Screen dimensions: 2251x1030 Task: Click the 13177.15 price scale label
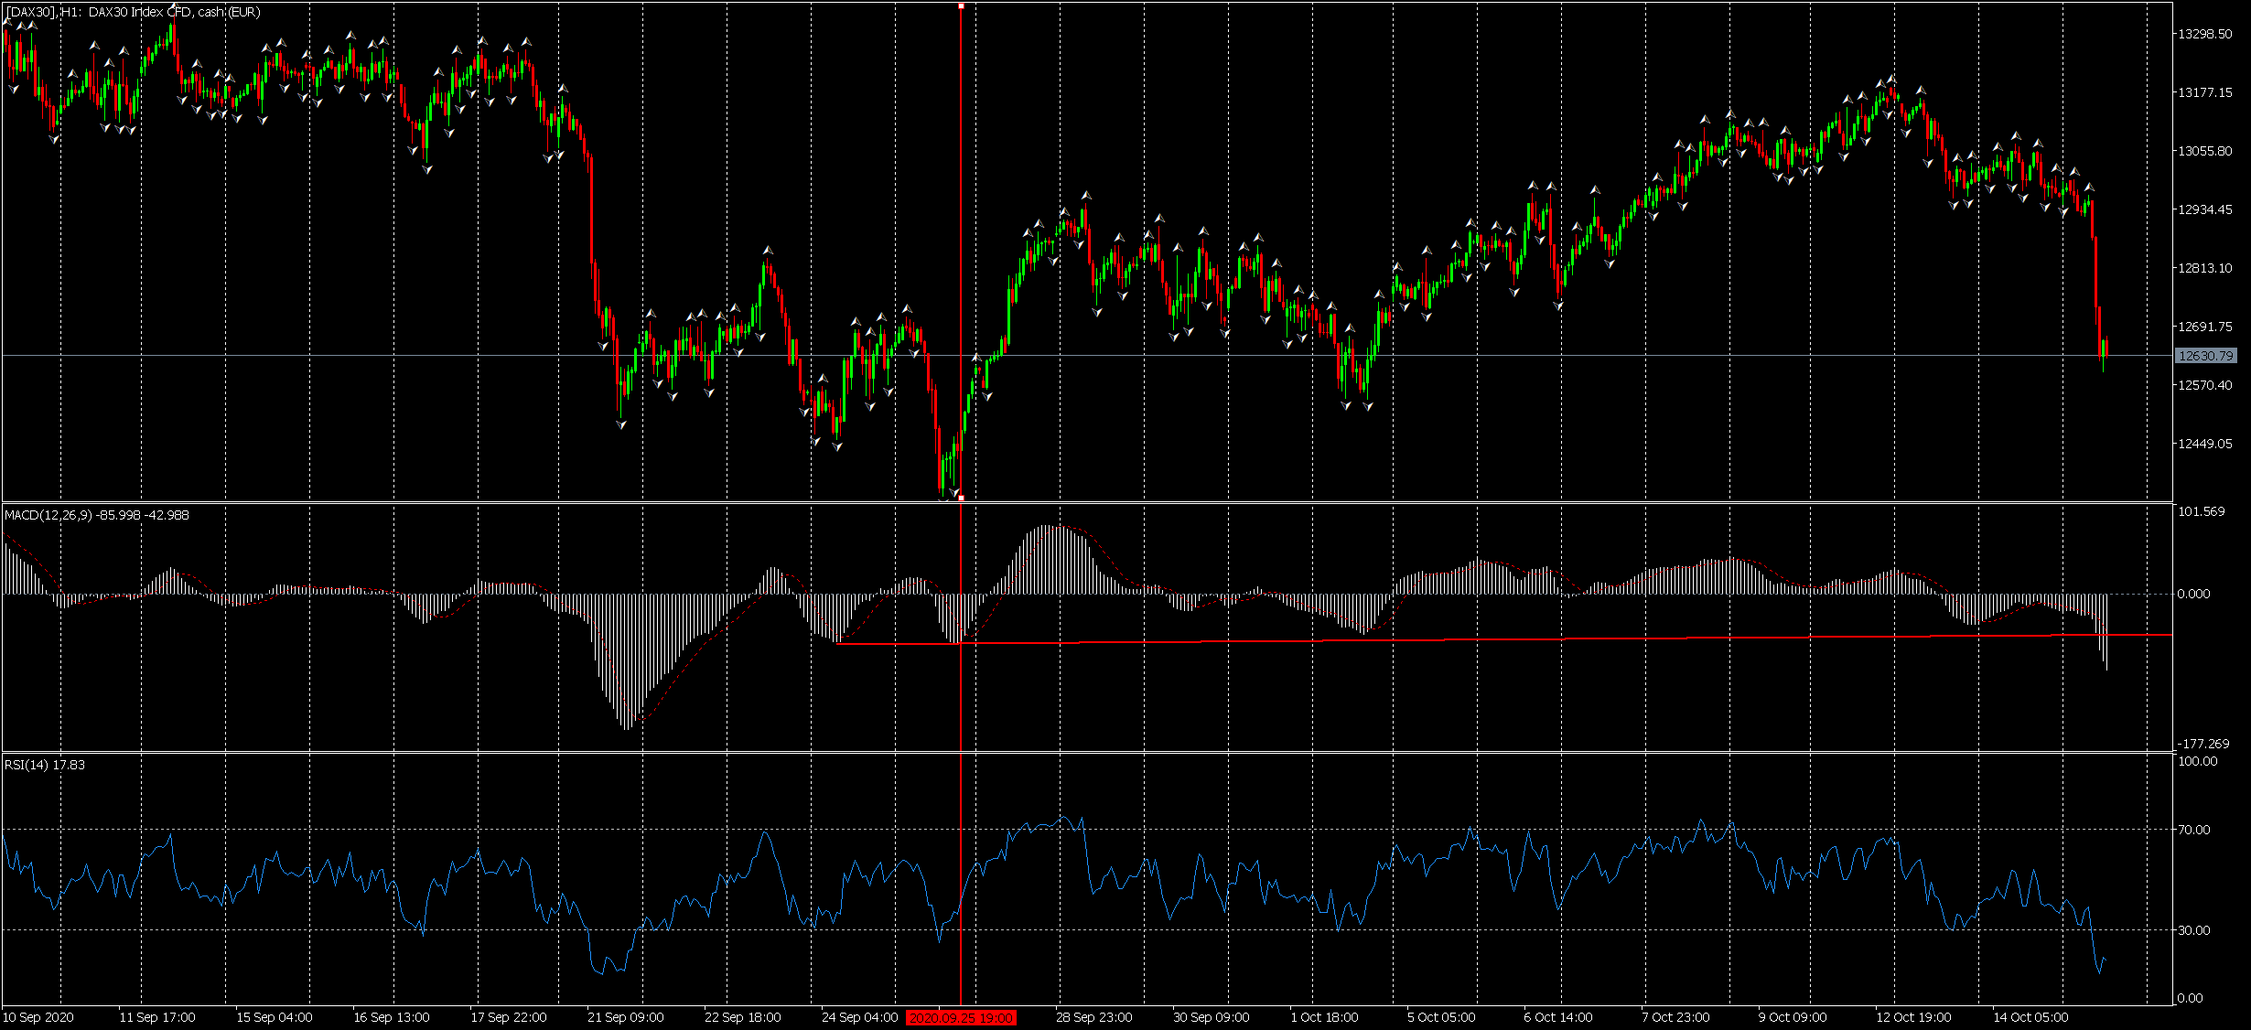pos(2204,92)
